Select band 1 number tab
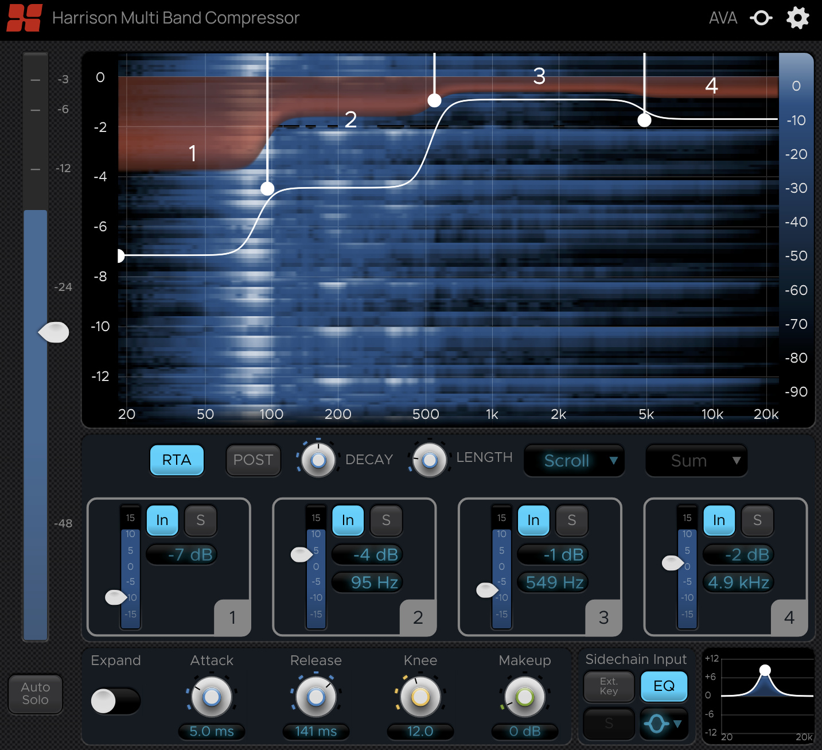This screenshot has width=822, height=750. click(x=232, y=617)
